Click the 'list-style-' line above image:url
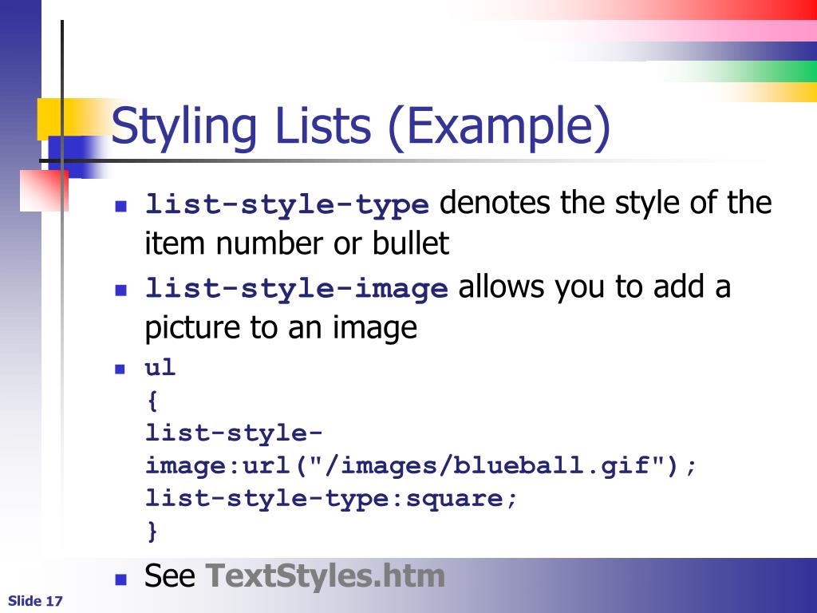The height and width of the screenshot is (613, 817). coord(234,433)
